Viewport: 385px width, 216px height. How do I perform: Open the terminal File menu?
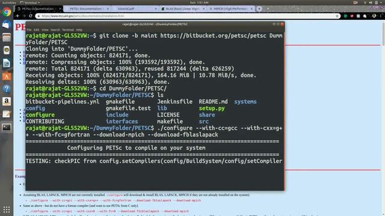[29, 29]
